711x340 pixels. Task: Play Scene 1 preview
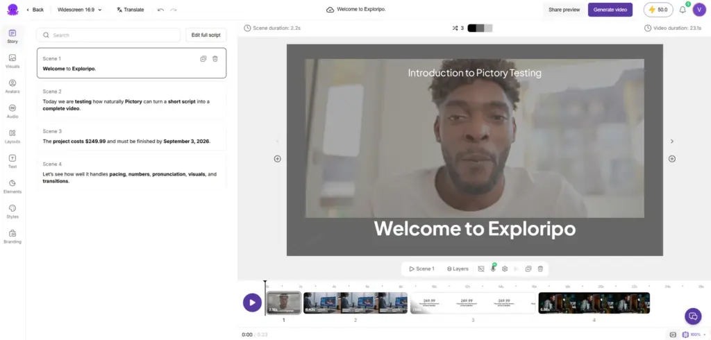click(421, 269)
